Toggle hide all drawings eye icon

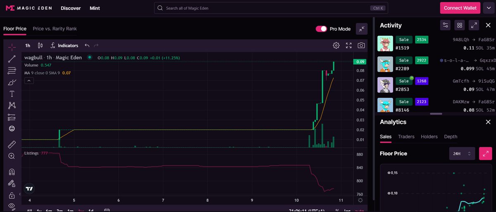click(12, 206)
